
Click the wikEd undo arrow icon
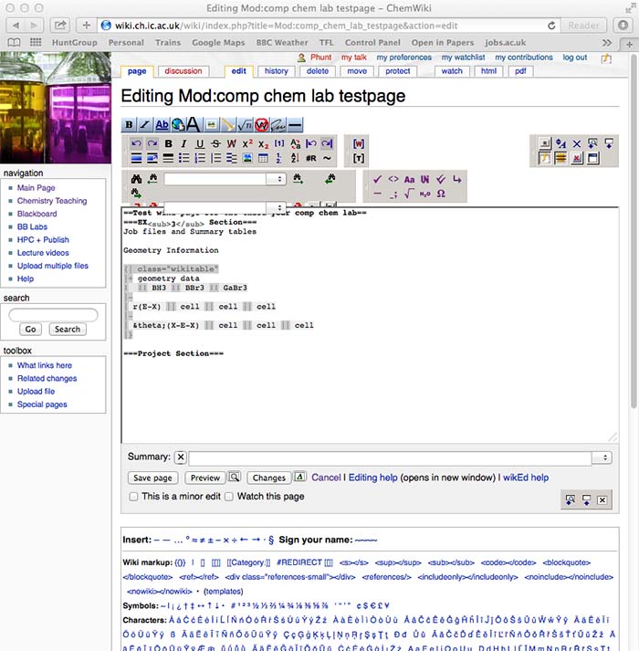(137, 144)
